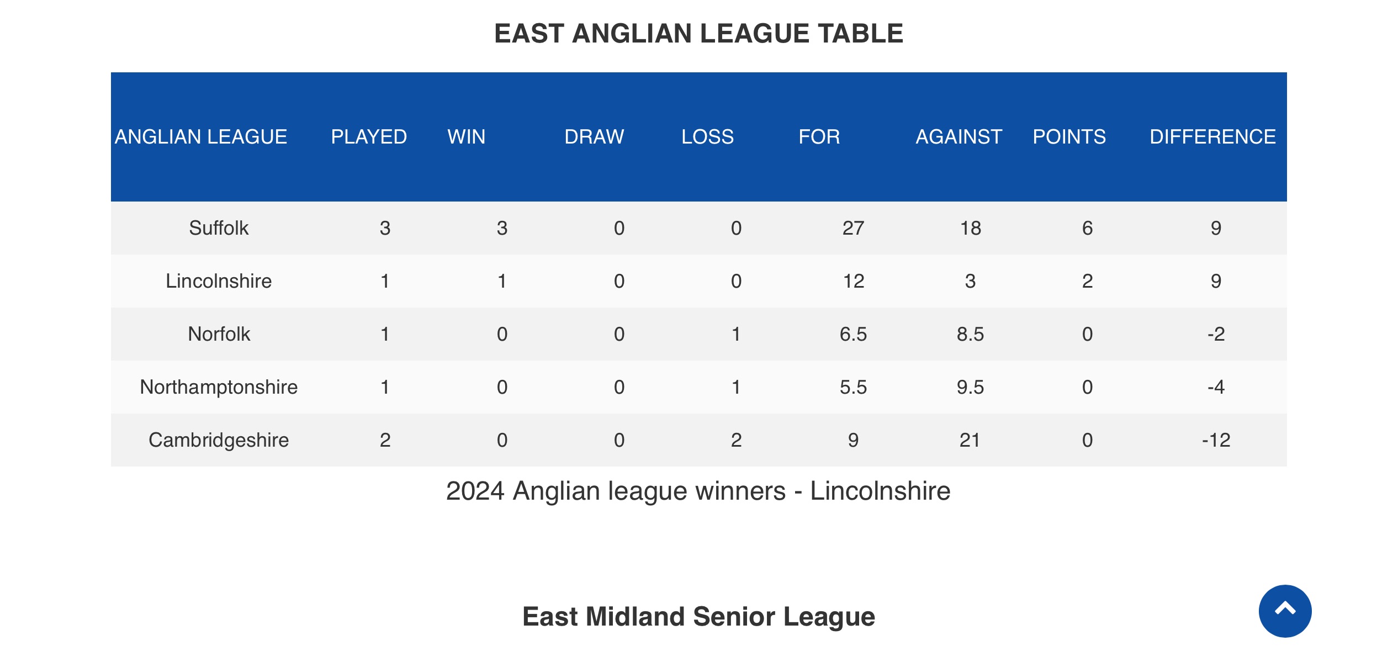The image size is (1398, 646).
Task: Select the PLAYED column header
Action: (x=369, y=136)
